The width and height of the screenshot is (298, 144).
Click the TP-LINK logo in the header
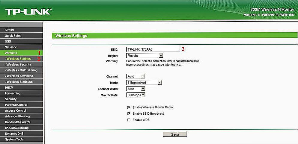[x=28, y=12]
